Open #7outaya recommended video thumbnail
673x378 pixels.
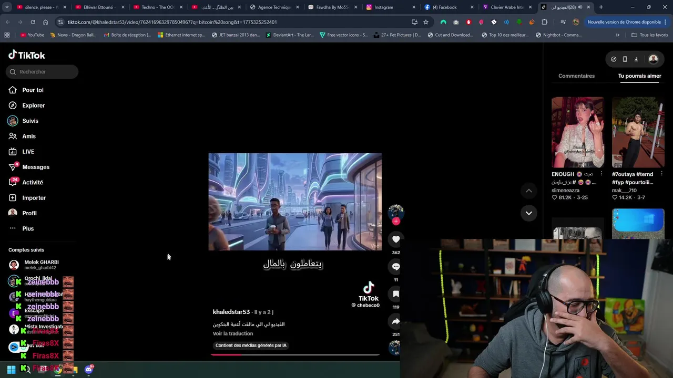point(638,132)
